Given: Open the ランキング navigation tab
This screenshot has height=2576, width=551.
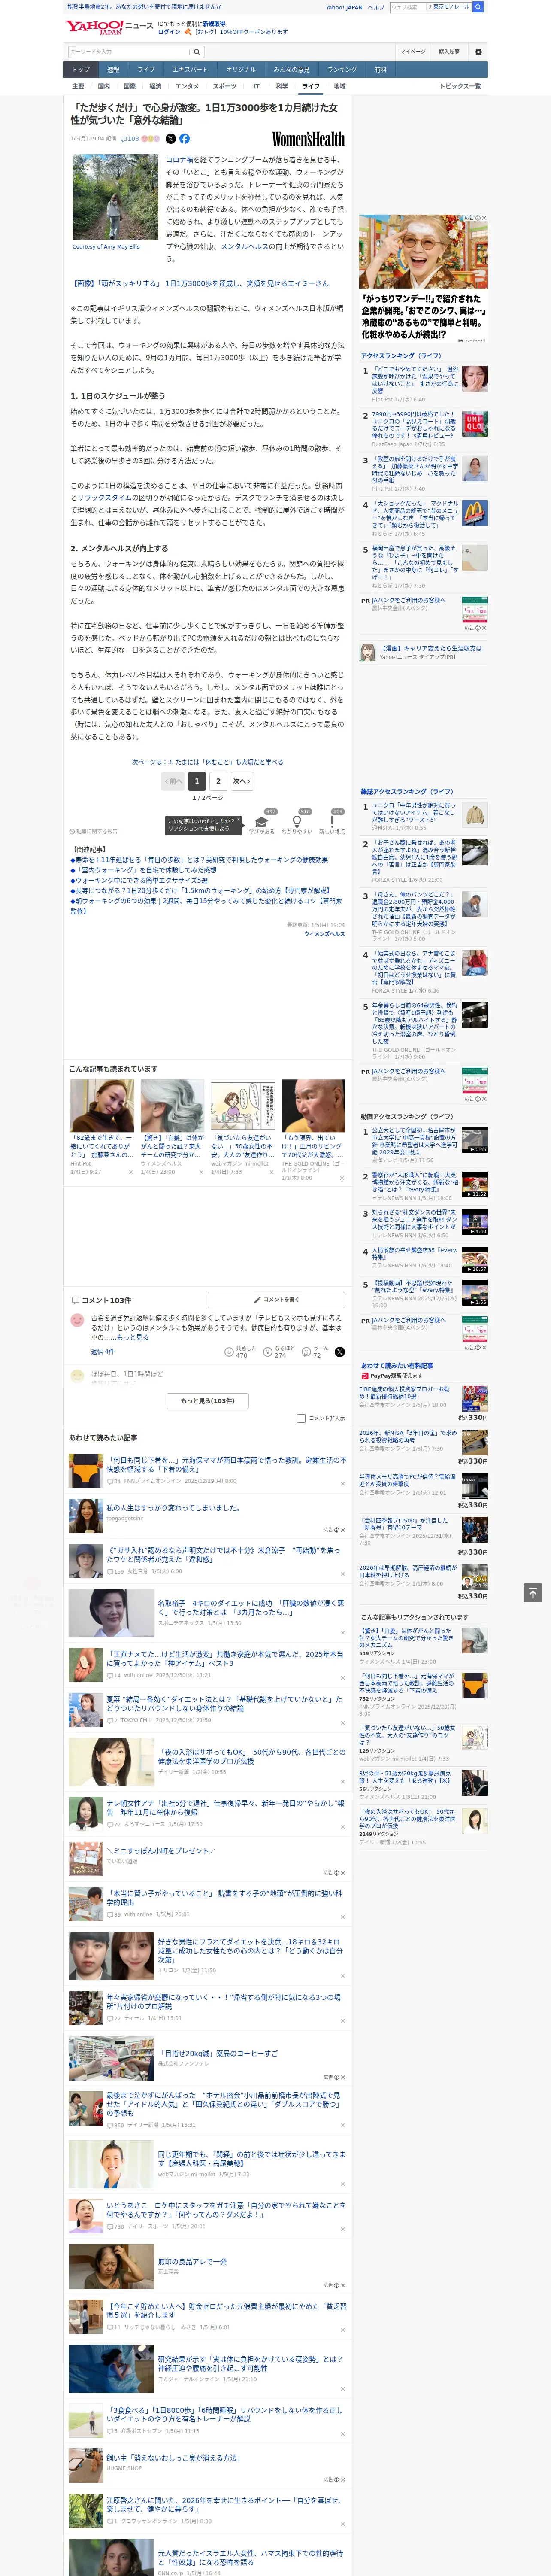Looking at the screenshot, I should [342, 70].
